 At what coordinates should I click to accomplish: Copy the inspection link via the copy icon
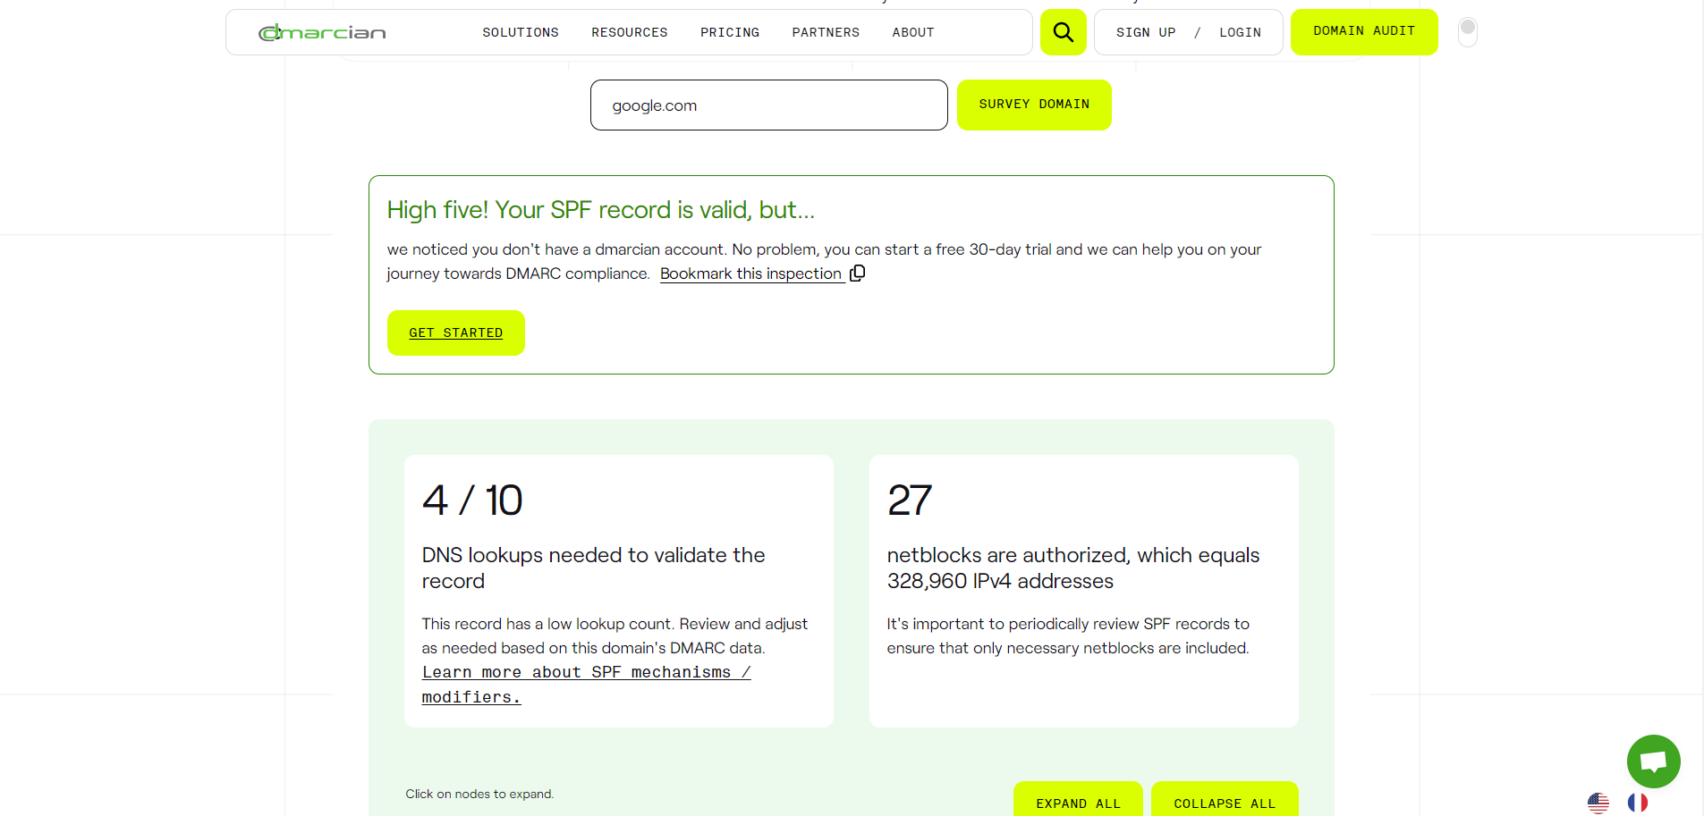point(857,273)
